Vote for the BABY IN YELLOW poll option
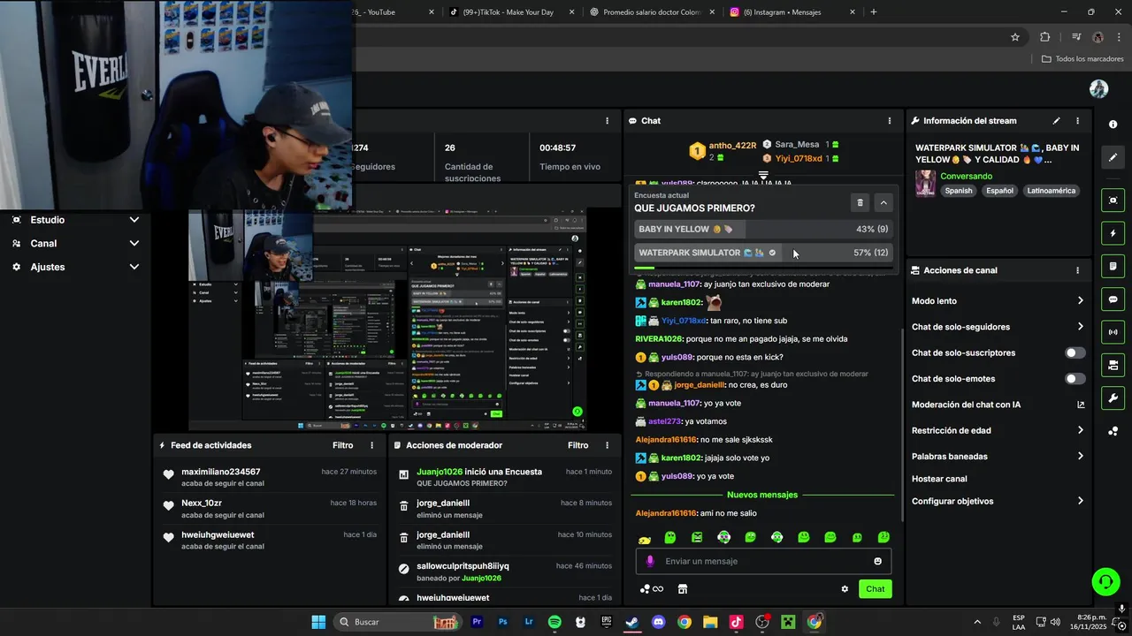Image resolution: width=1132 pixels, height=636 pixels. click(762, 229)
